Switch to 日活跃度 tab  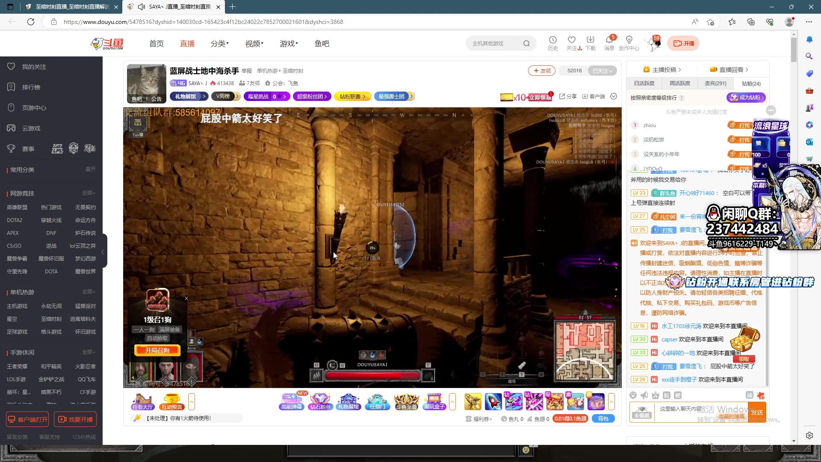pyautogui.click(x=644, y=83)
